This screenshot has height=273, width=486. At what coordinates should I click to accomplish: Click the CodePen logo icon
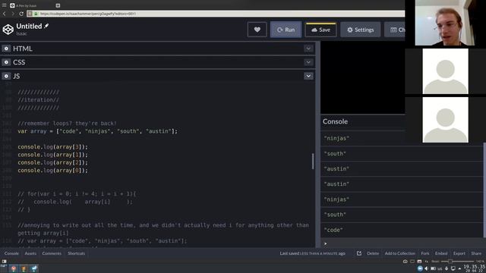(8, 30)
